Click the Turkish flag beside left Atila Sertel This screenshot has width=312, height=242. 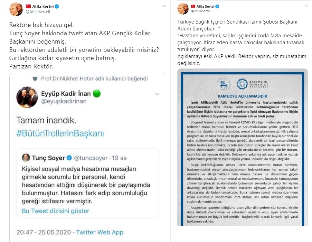28,7
